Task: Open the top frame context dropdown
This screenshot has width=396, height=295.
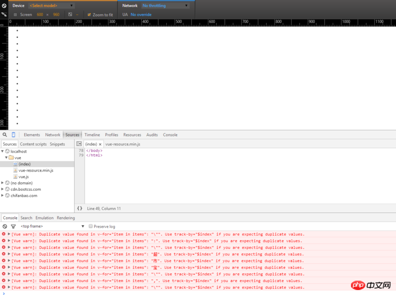Action: (52, 226)
